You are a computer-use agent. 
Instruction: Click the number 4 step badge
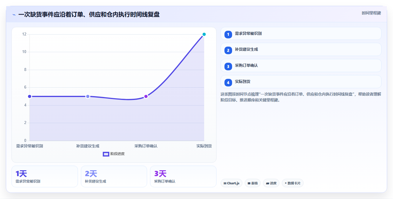(x=228, y=83)
